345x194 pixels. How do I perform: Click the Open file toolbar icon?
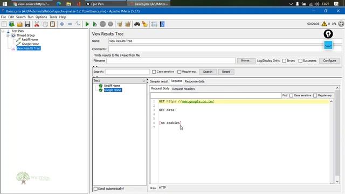point(19,24)
